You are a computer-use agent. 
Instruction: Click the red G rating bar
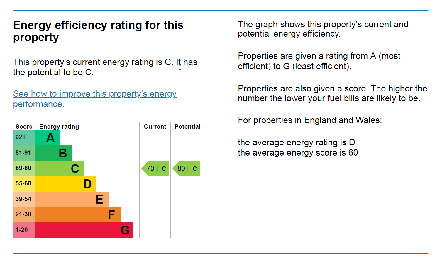click(x=84, y=230)
